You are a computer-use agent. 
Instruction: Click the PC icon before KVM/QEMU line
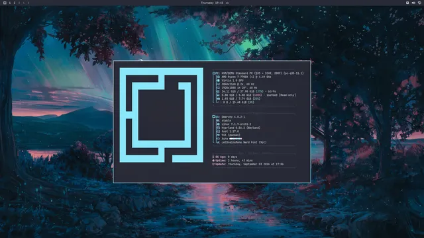click(214, 73)
